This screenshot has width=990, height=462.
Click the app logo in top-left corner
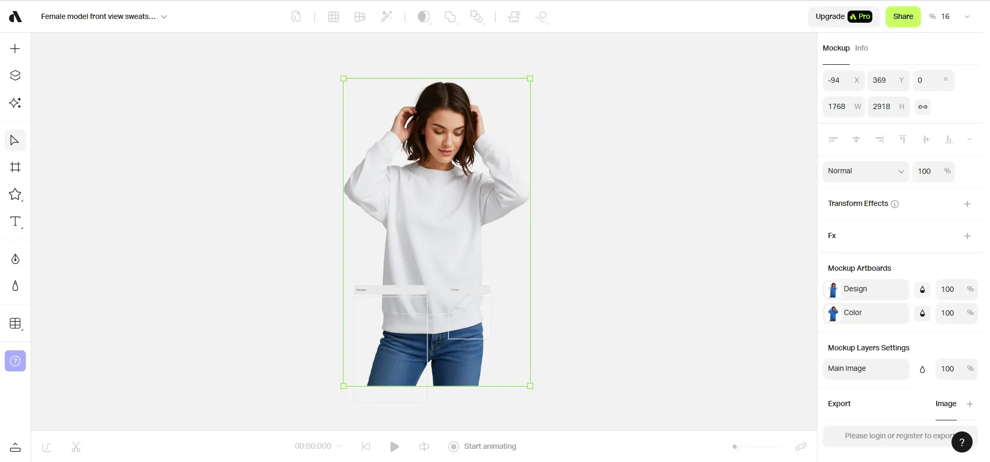[x=15, y=17]
